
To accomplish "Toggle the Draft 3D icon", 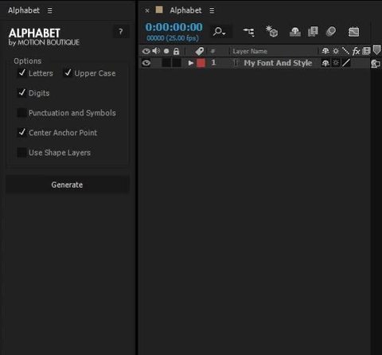I will [271, 31].
